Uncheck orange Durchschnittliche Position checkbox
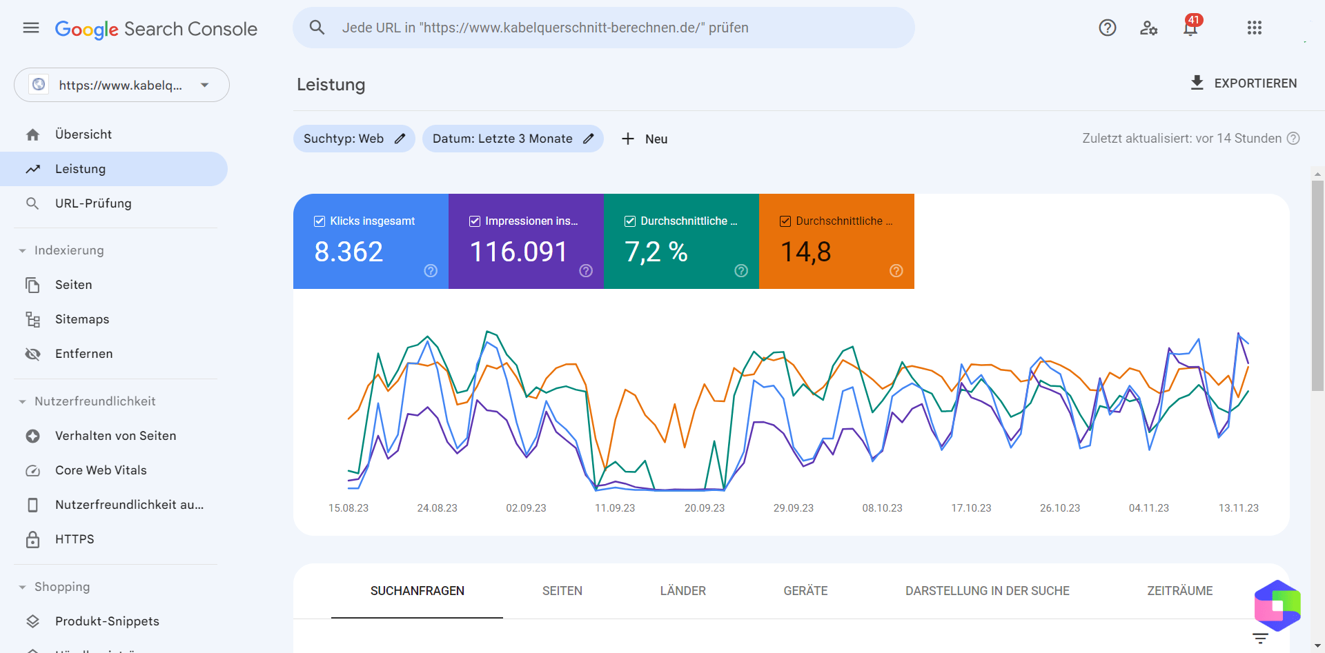The width and height of the screenshot is (1325, 653). tap(785, 221)
